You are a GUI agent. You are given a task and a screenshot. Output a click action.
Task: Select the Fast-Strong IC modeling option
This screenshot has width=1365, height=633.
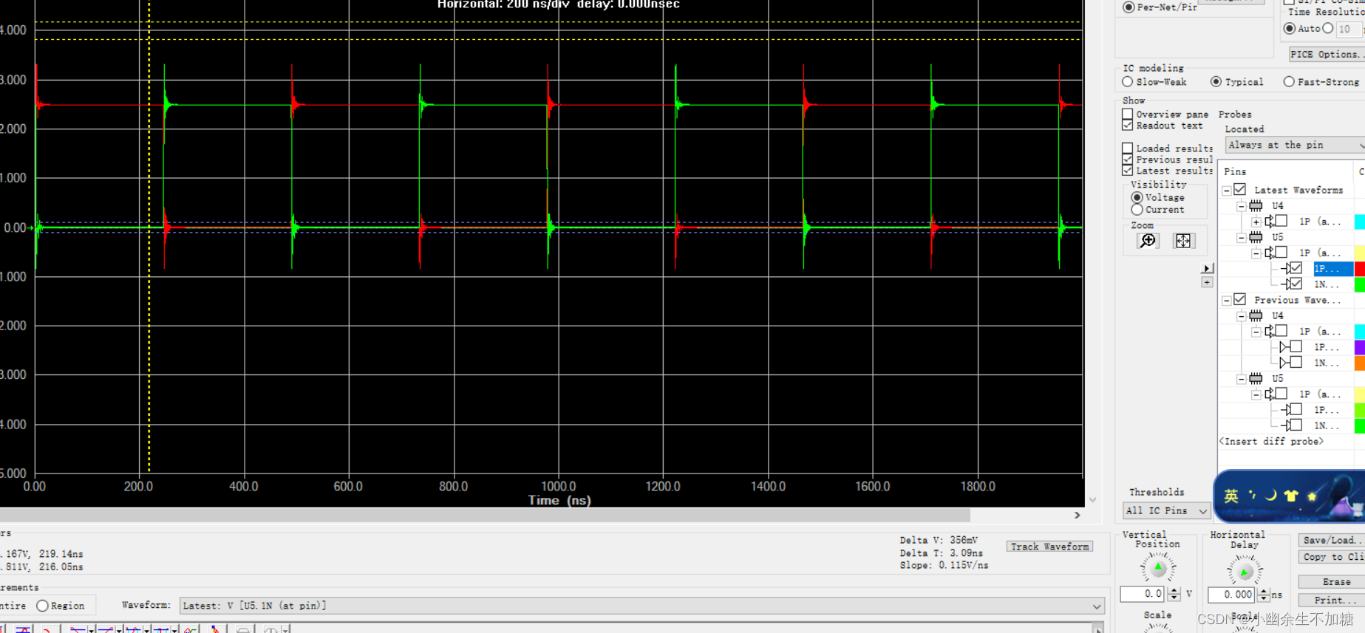1289,82
